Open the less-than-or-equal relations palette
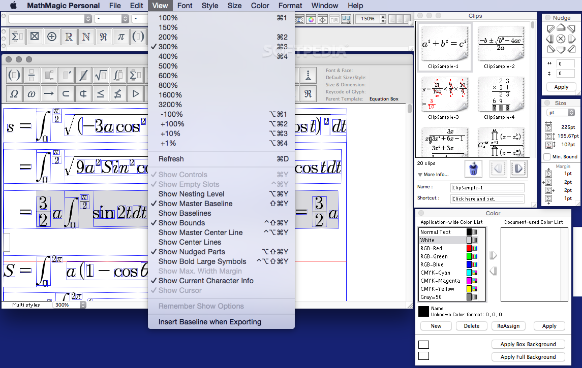The image size is (582, 368). click(100, 93)
